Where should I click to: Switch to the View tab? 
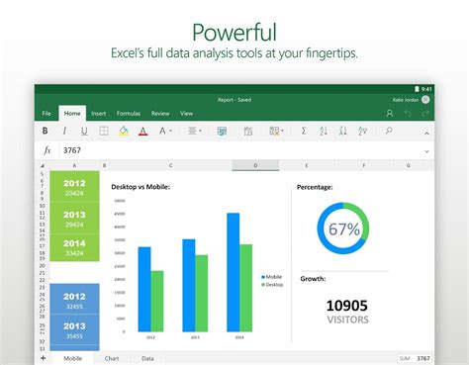pos(186,113)
